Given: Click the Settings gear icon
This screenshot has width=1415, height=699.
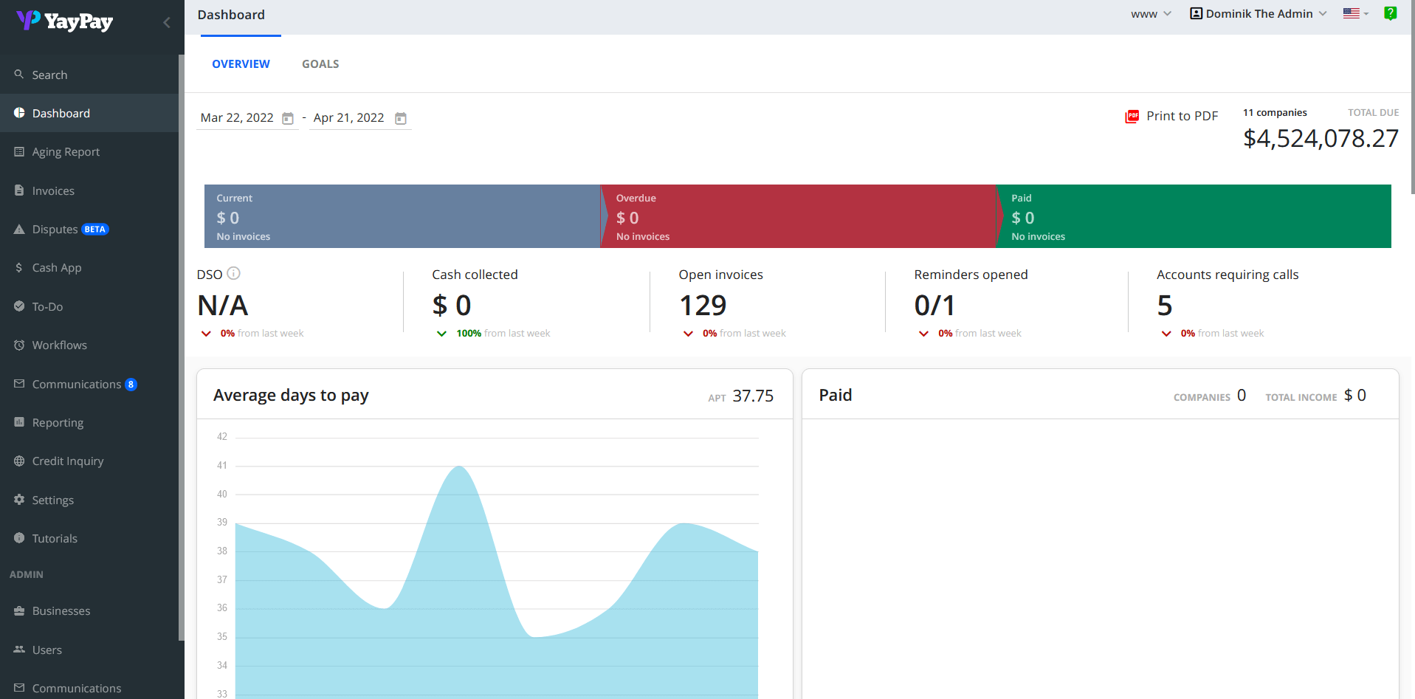Looking at the screenshot, I should pos(19,500).
